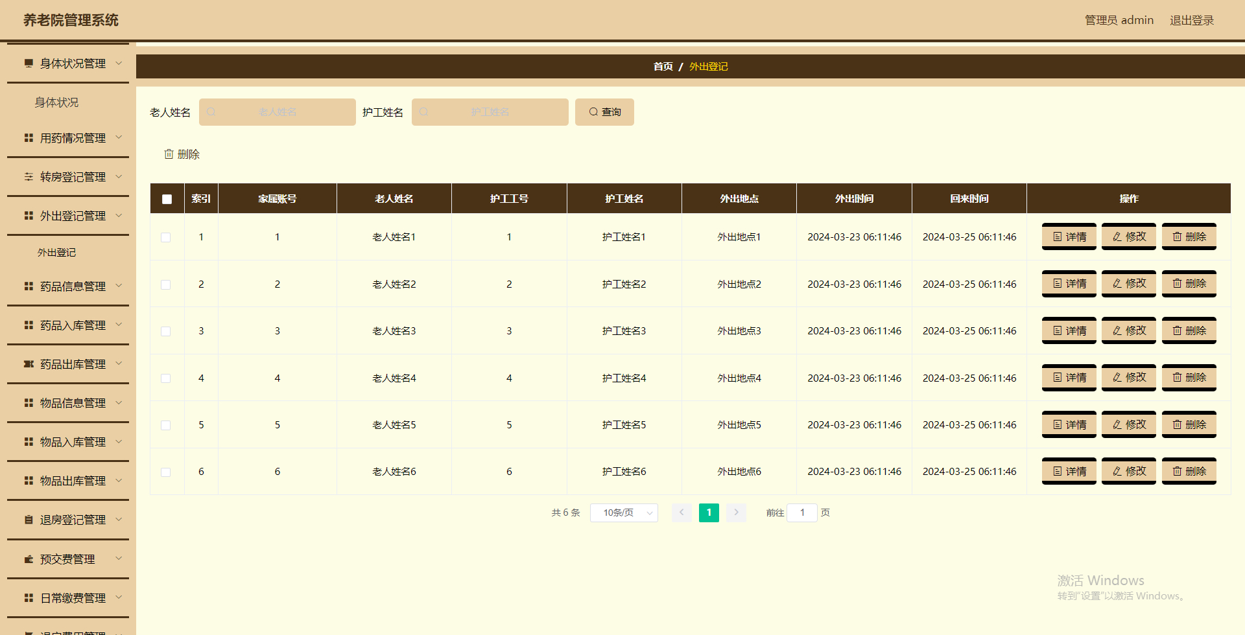
Task: Check the checkbox for row 老人姓名5
Action: tap(166, 425)
